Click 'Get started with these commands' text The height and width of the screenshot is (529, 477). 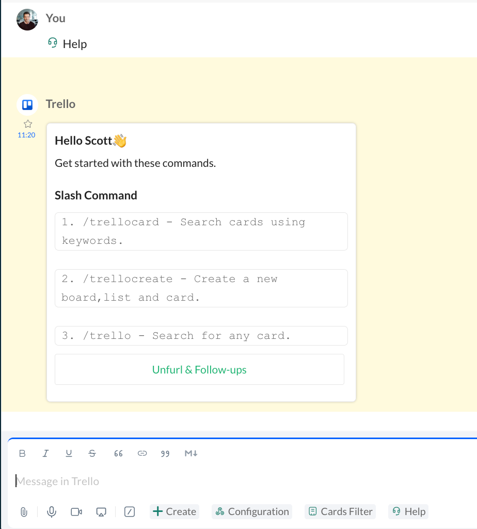pyautogui.click(x=135, y=163)
